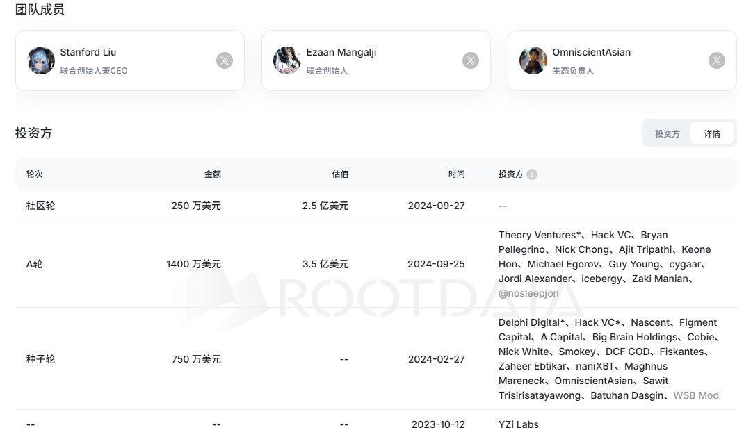This screenshot has height=446, width=744.
Task: Switch to the 投资方 view tab
Action: 667,133
